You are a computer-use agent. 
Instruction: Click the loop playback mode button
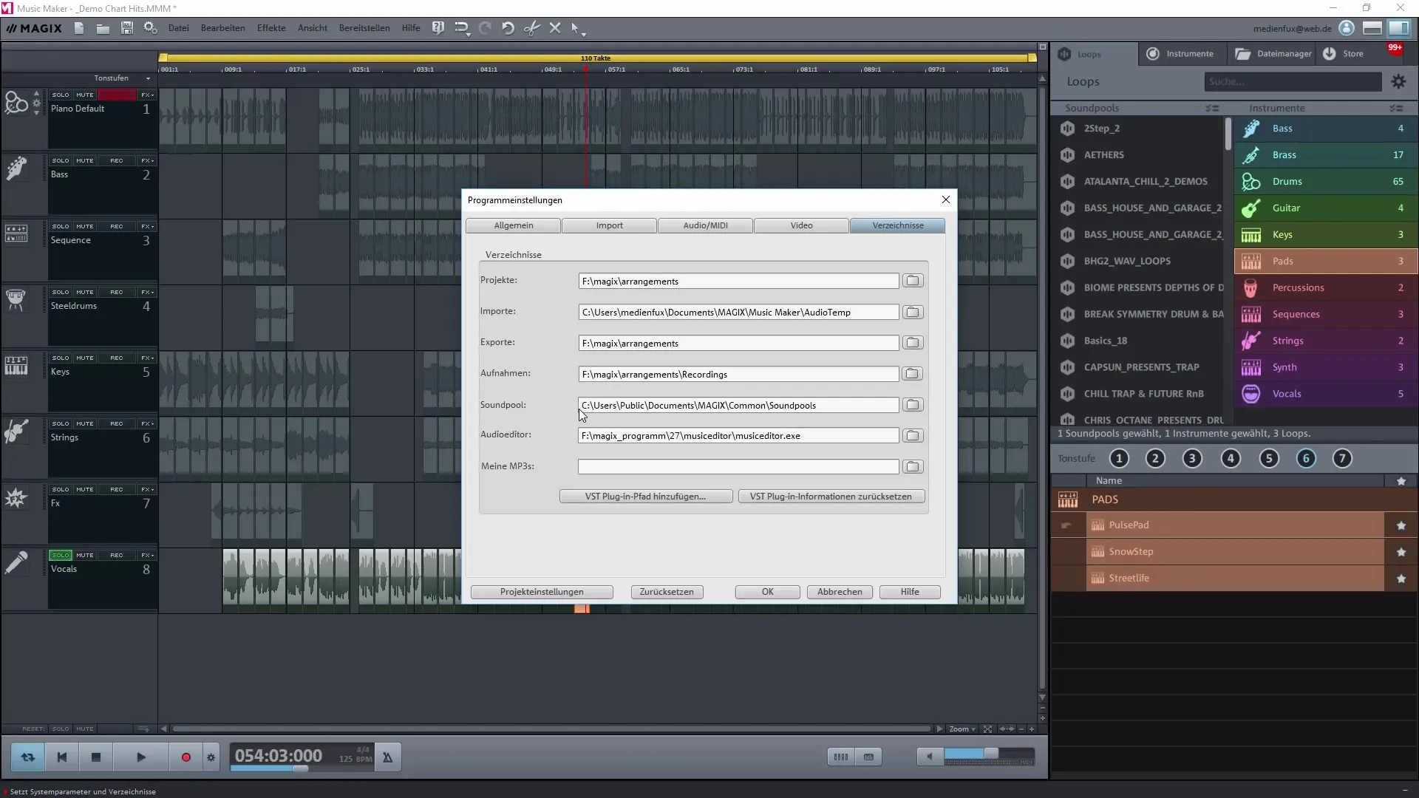pyautogui.click(x=27, y=757)
